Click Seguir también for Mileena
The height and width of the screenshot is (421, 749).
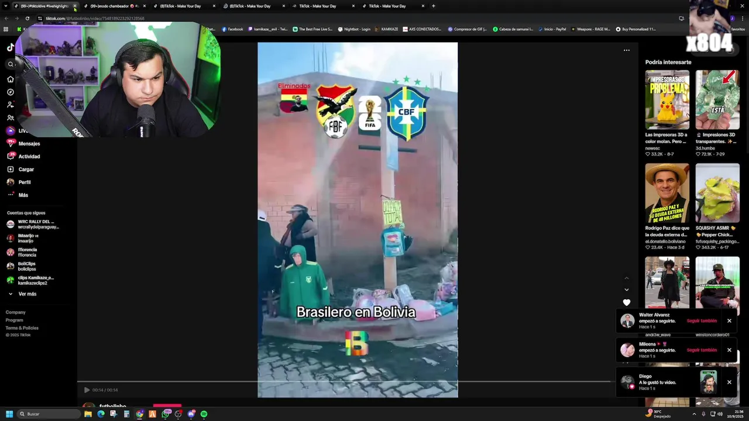702,350
